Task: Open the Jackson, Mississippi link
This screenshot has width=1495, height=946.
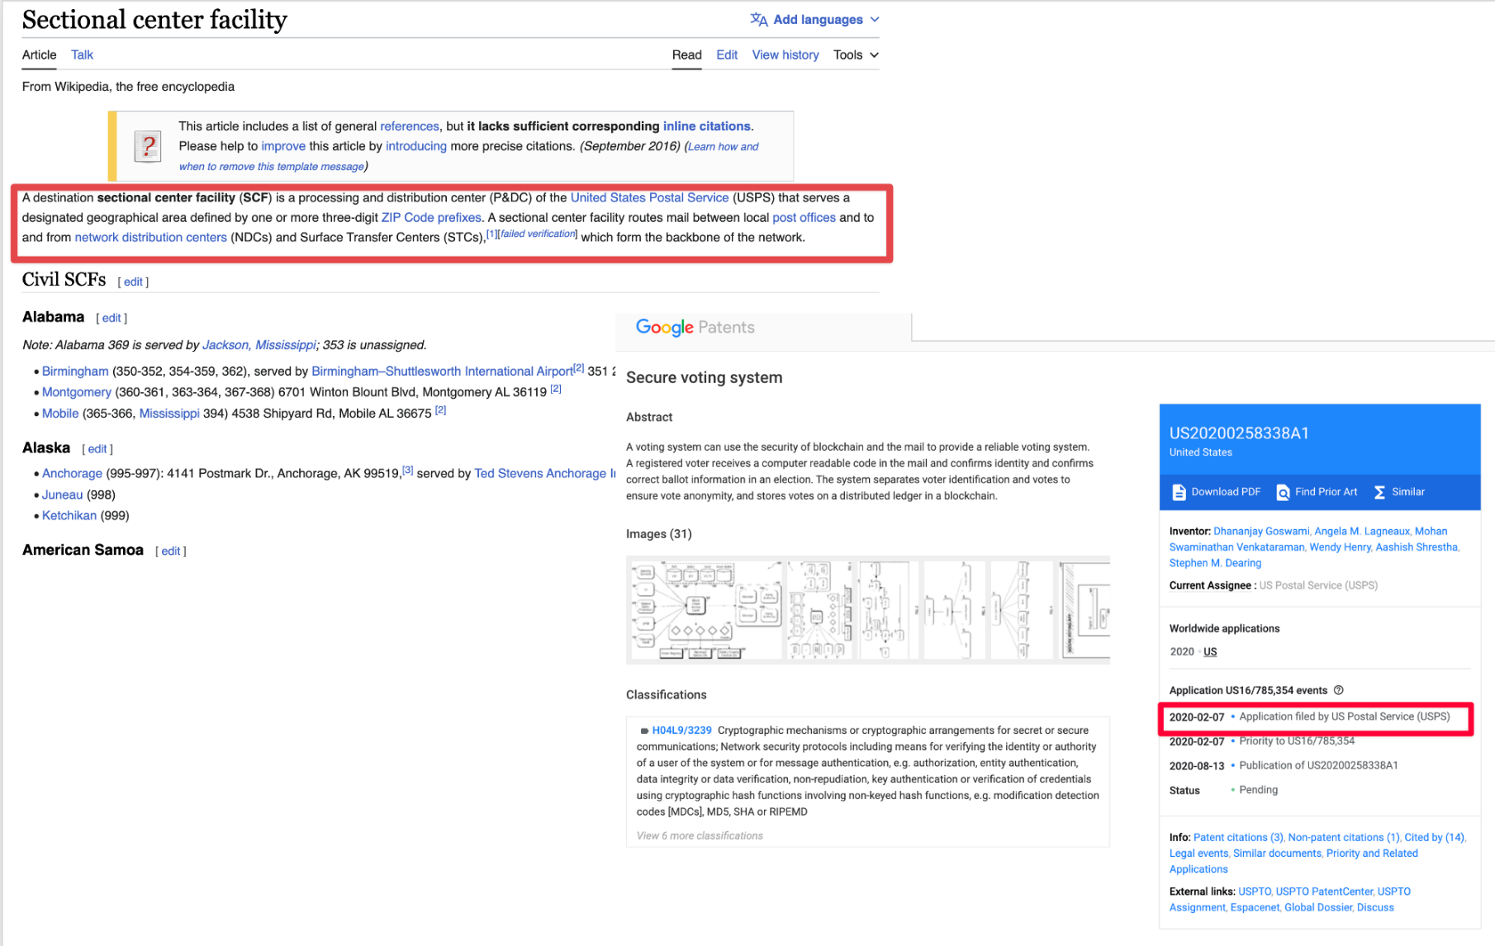Action: [259, 345]
